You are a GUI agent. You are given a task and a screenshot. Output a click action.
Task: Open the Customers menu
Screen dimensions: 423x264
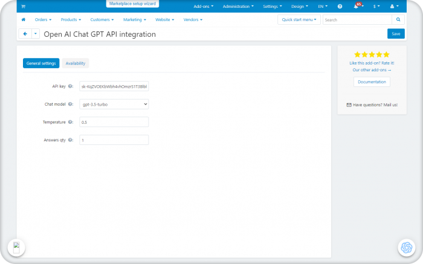(x=102, y=20)
